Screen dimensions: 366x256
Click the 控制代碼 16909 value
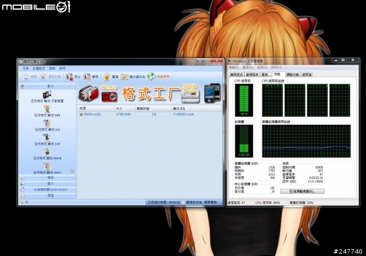pos(319,167)
